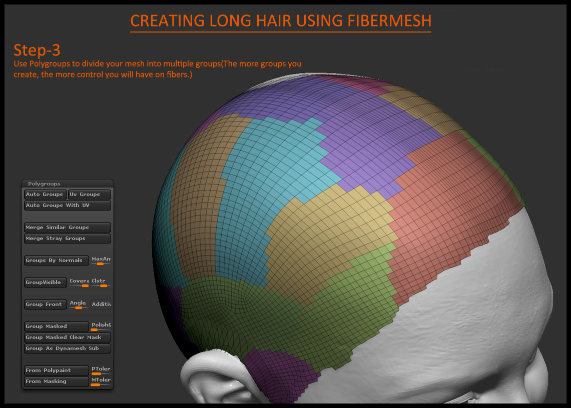Click Group As Dynamesh Sub

tap(67, 348)
